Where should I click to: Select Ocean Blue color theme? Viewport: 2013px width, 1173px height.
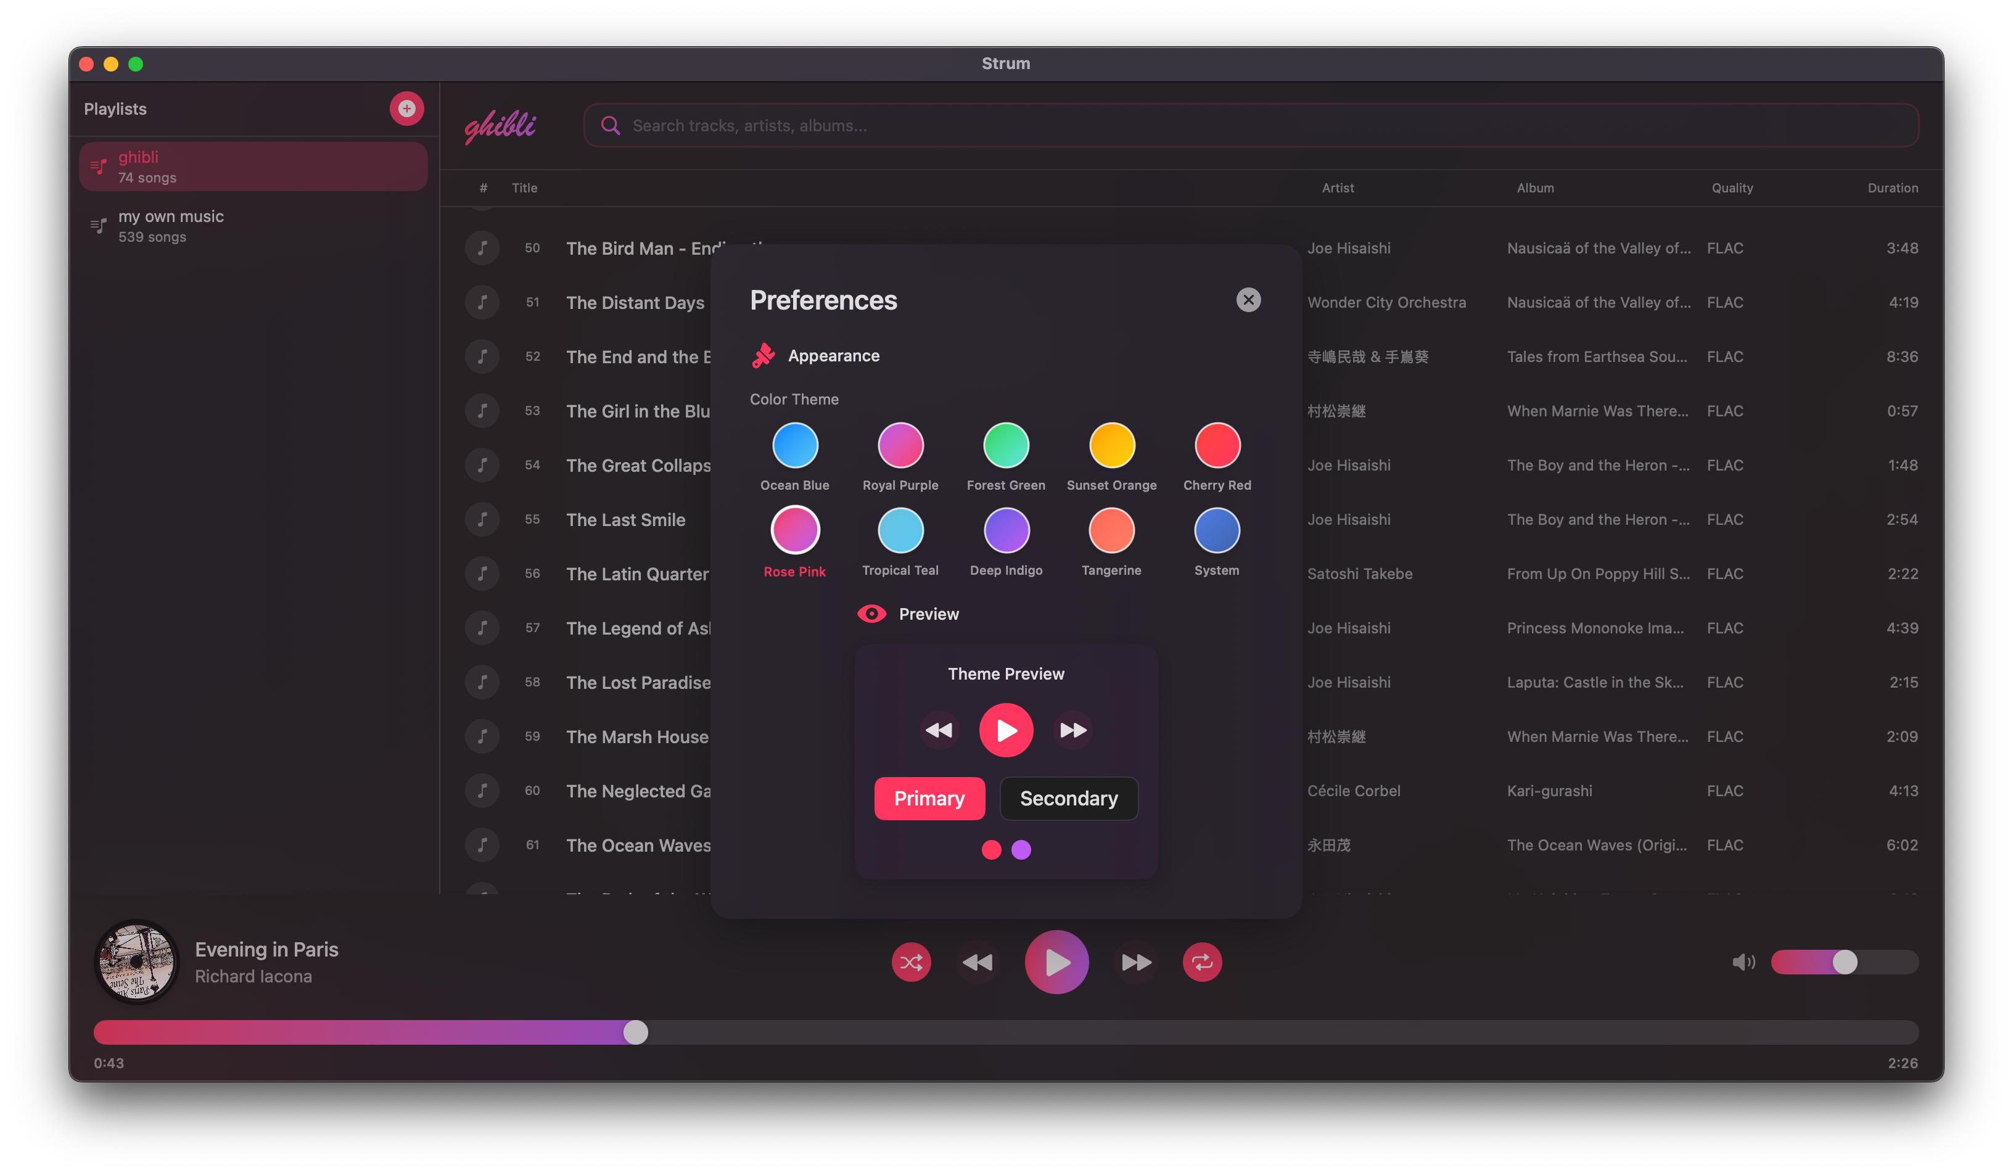click(x=795, y=445)
